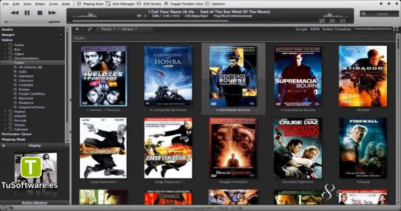Image resolution: width=401 pixels, height=211 pixels.
Task: Open the Gênero dropdown
Action: 129,29
